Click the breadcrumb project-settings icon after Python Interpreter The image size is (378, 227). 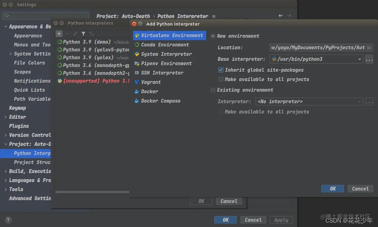pyautogui.click(x=214, y=17)
